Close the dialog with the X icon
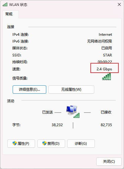124x169 pixels. 119,4
